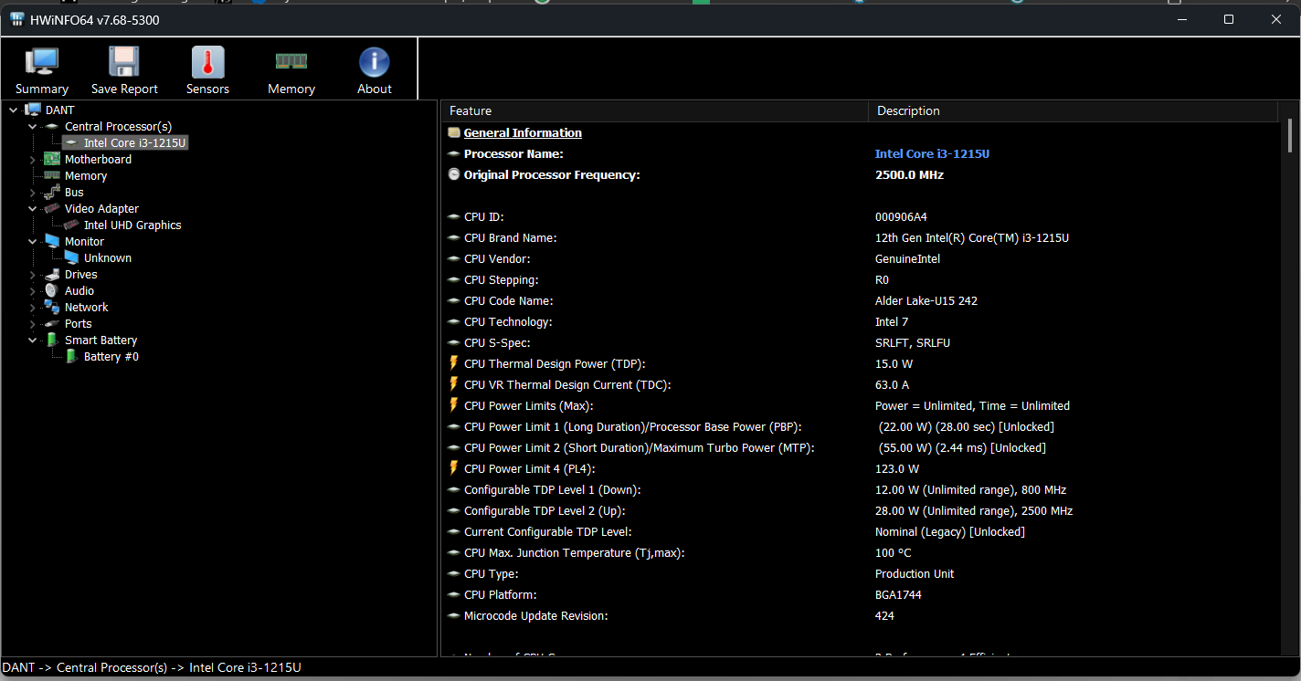The image size is (1301, 681).
Task: Collapse the Central Processor(s) node
Action: 33,127
